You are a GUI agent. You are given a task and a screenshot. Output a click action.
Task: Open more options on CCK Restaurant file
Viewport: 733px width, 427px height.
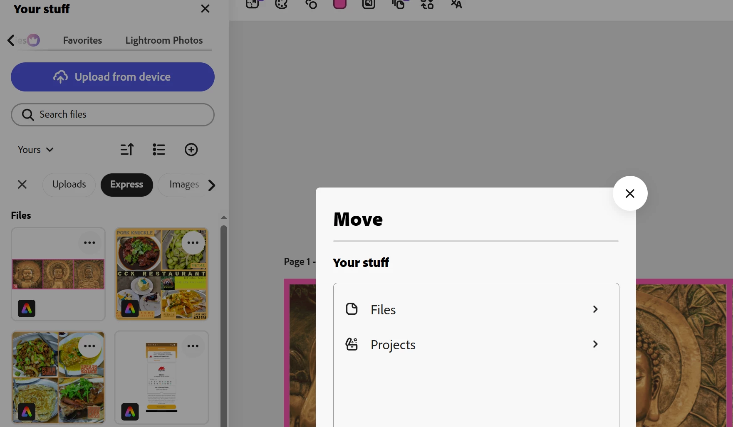pos(193,243)
